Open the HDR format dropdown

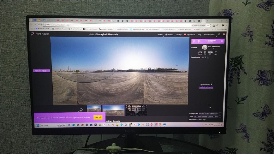coord(199,41)
